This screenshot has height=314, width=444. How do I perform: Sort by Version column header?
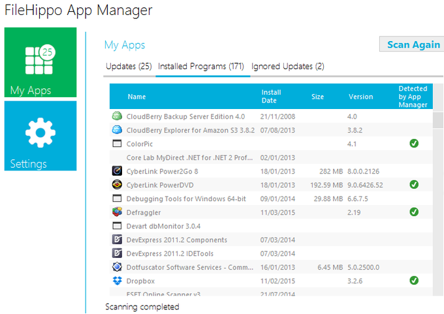[x=360, y=97]
